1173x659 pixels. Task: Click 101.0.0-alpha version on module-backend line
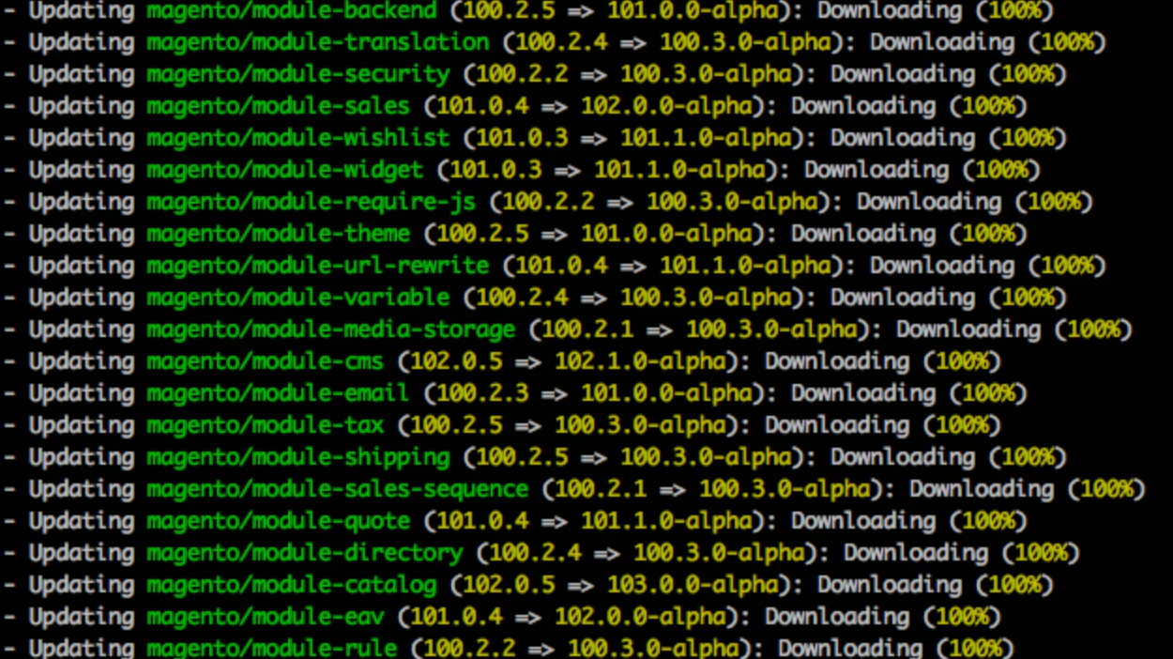tap(693, 11)
